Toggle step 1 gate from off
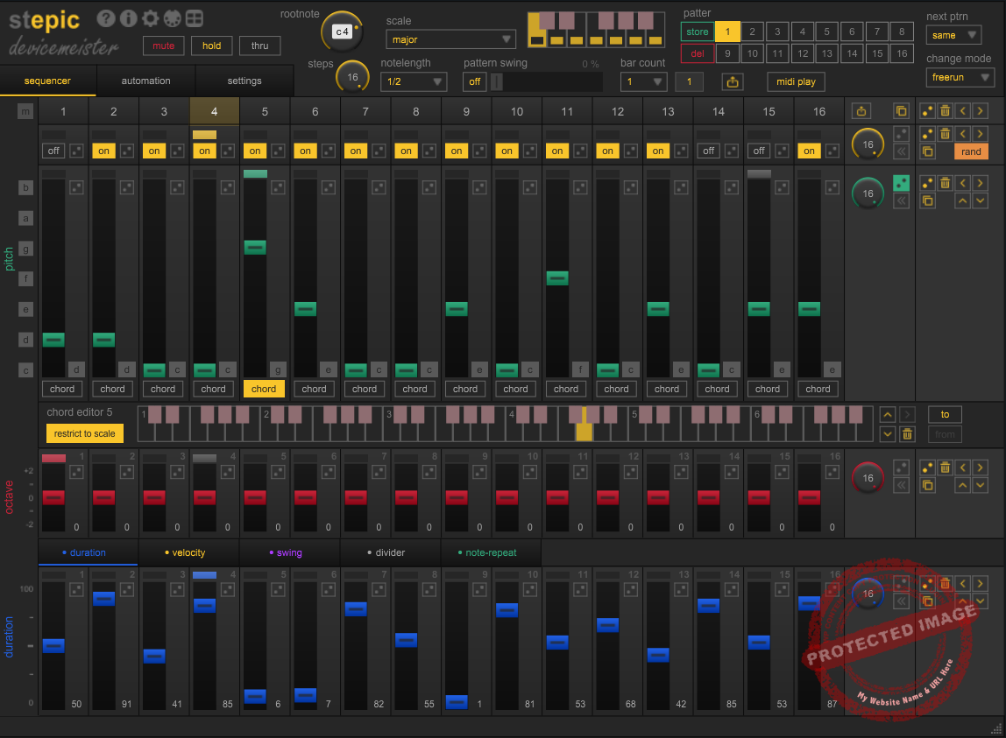 53,151
